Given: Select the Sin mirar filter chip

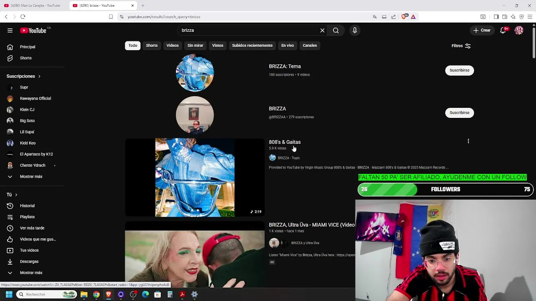Looking at the screenshot, I should (195, 45).
